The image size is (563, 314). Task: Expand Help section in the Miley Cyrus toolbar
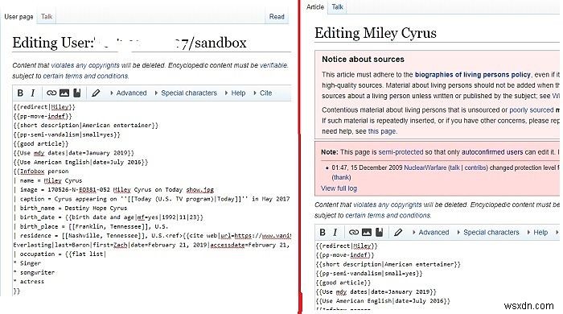537,233
